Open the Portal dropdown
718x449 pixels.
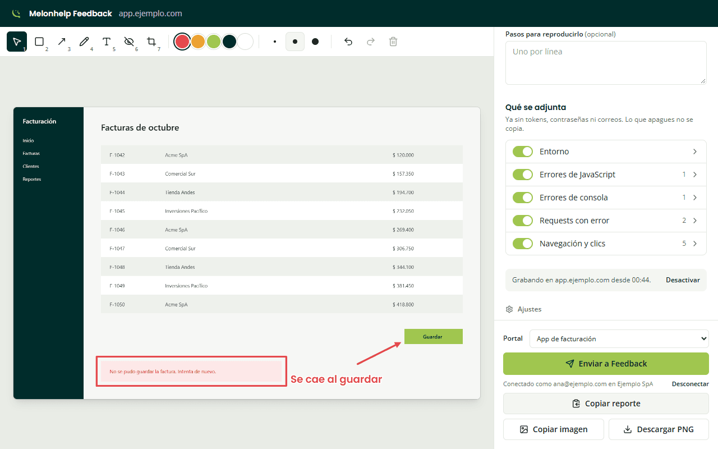(x=619, y=339)
